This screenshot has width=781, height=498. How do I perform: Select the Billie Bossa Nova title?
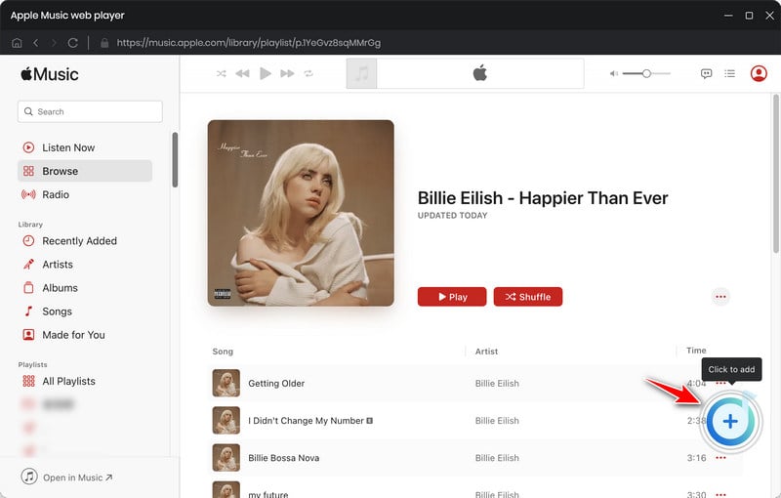coord(284,458)
